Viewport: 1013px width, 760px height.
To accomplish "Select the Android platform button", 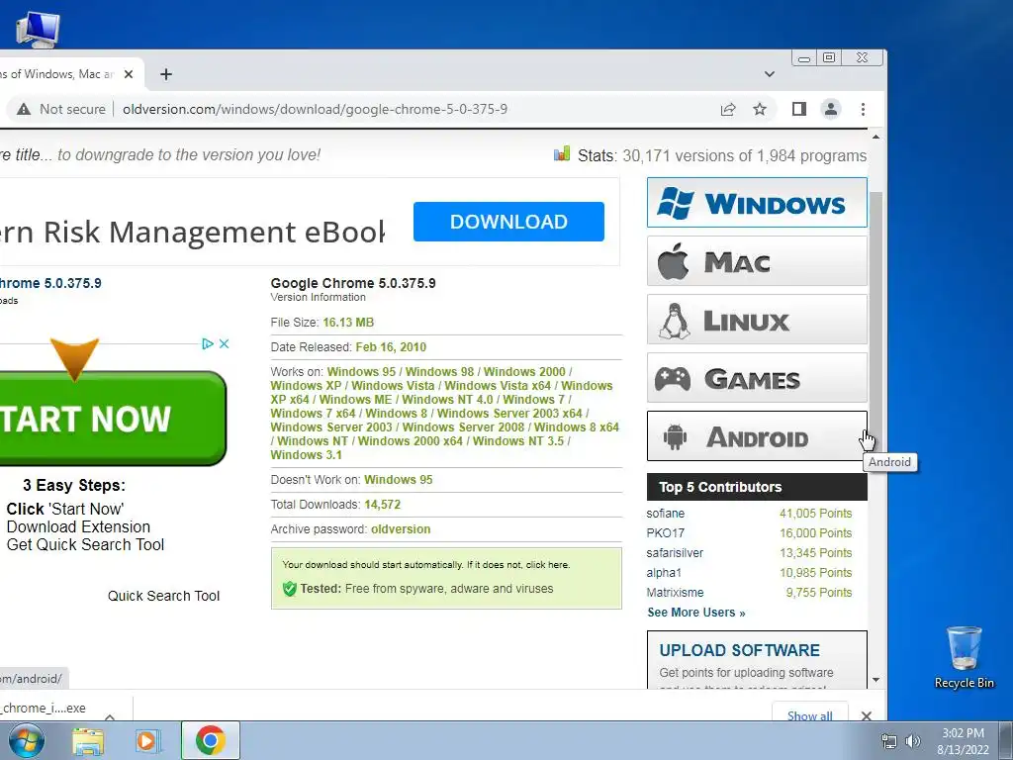I will click(x=757, y=436).
